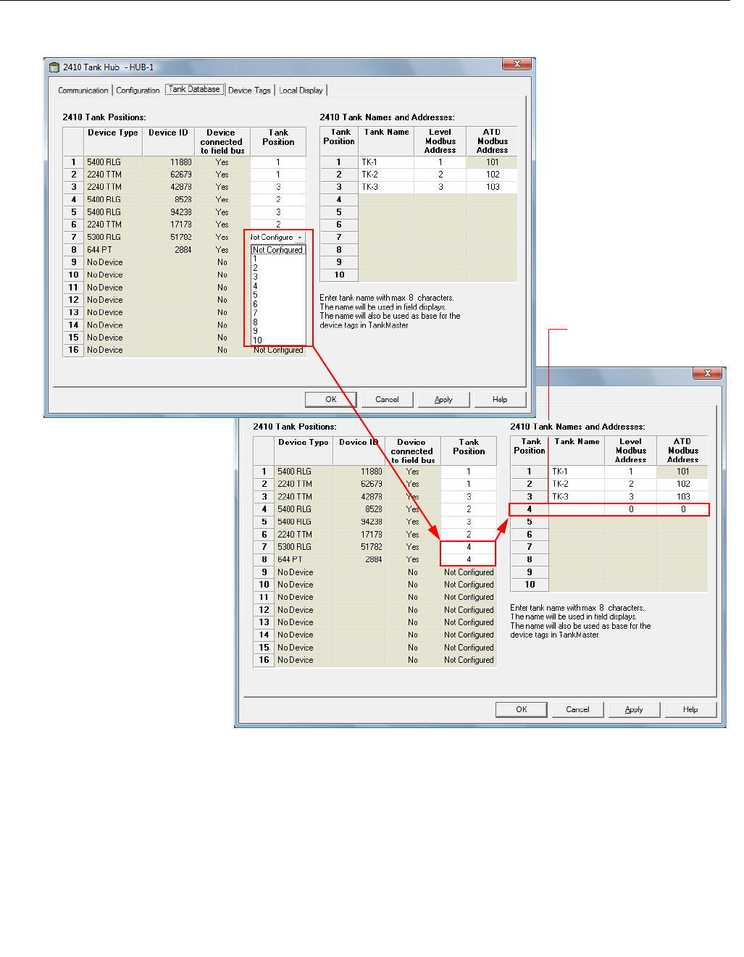
Task: Click Help in the upper Tank Hub window
Action: click(500, 399)
